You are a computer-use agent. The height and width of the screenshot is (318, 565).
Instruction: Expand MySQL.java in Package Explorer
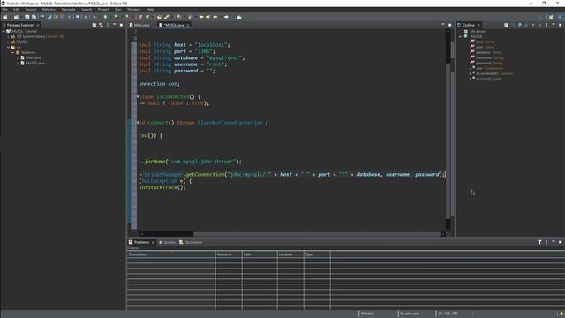tap(18, 63)
